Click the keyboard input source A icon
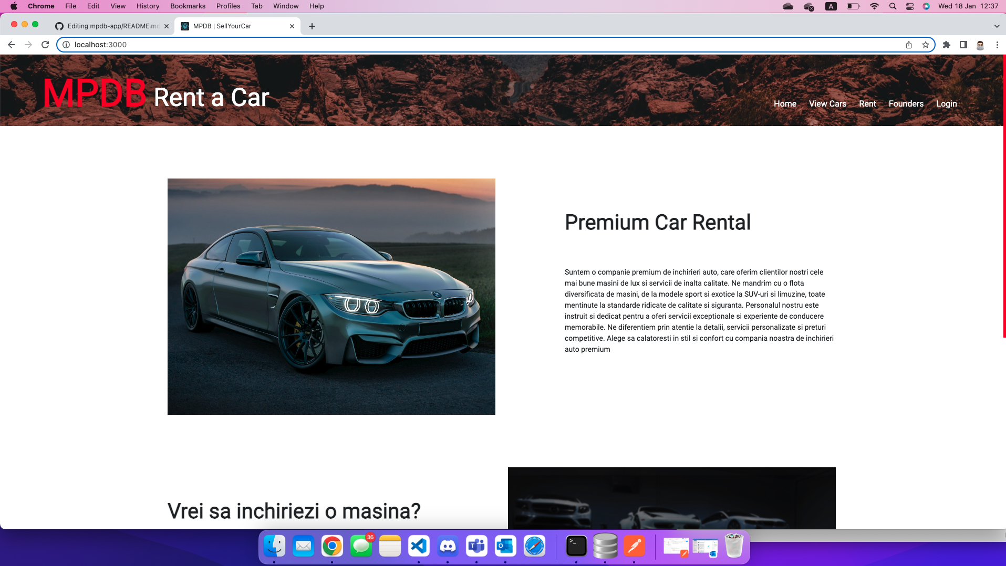 click(x=831, y=6)
